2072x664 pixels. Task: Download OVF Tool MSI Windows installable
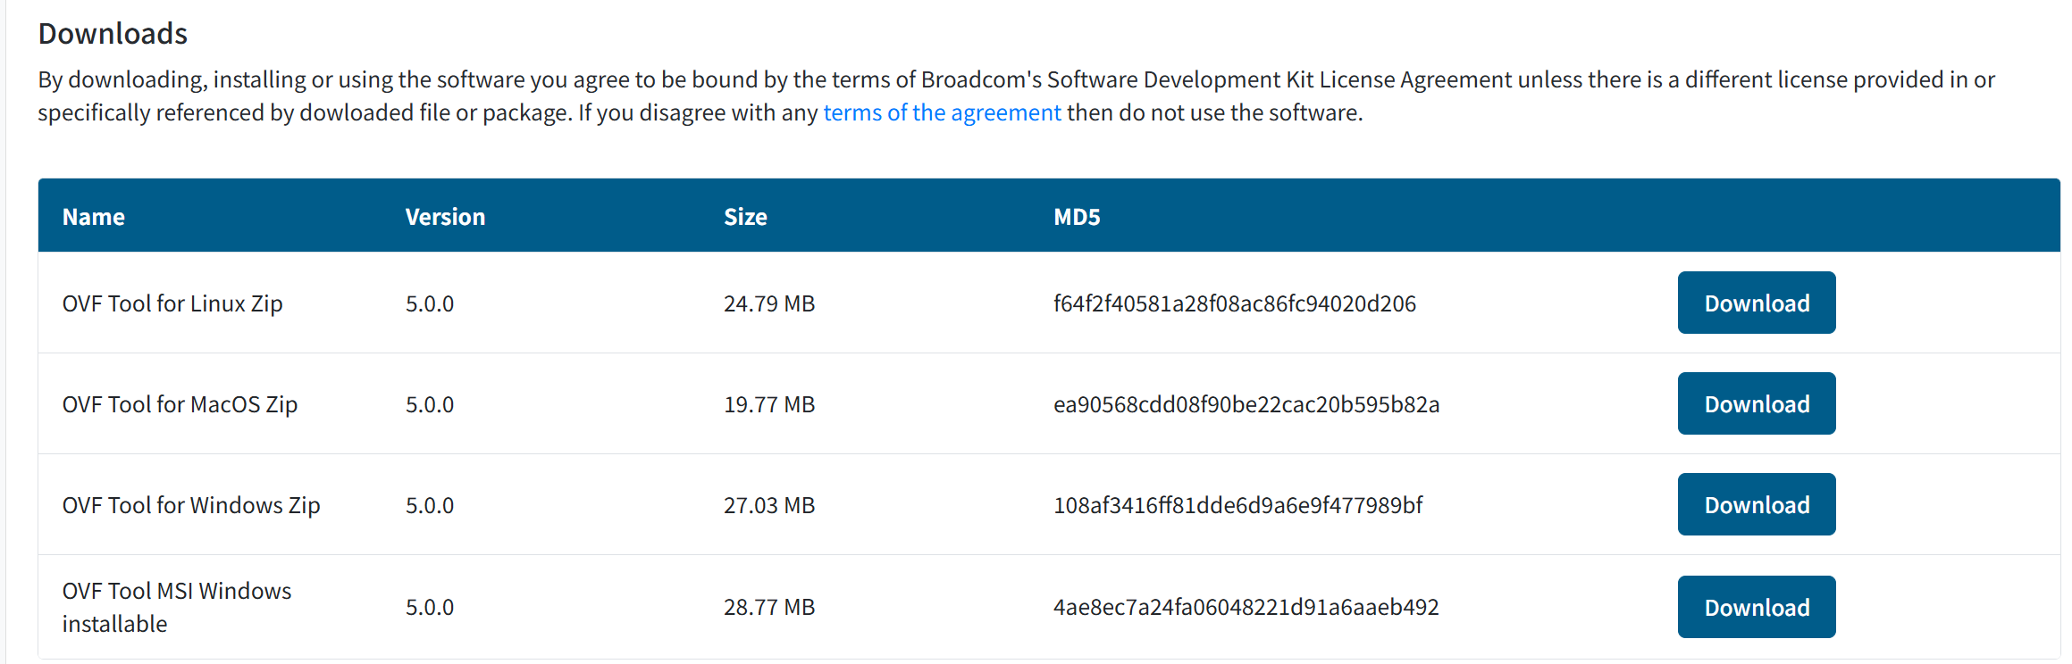(1757, 607)
